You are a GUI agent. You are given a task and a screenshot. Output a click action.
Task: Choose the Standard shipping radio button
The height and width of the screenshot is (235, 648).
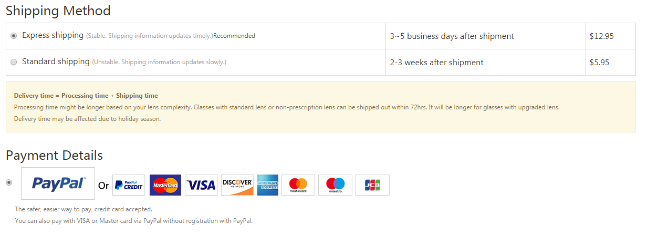point(14,62)
